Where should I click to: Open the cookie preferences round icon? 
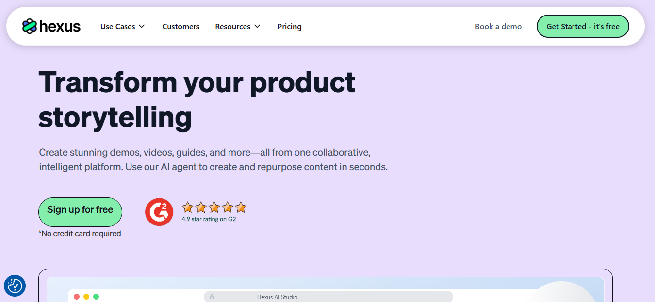[15, 286]
